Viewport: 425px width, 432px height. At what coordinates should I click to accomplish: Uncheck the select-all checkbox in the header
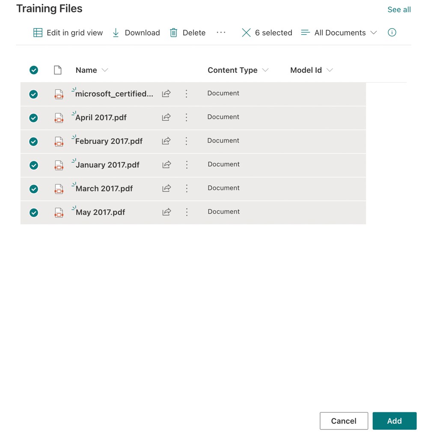tap(34, 70)
